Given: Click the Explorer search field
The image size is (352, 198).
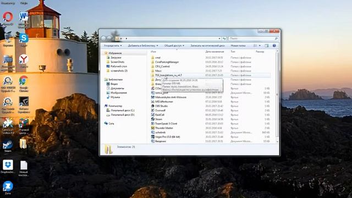Looking at the screenshot, I should click(253, 38).
